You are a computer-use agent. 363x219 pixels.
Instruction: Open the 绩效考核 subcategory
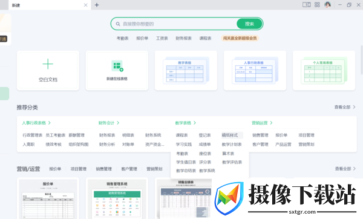pyautogui.click(x=53, y=145)
